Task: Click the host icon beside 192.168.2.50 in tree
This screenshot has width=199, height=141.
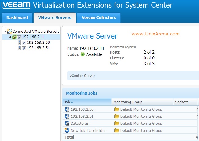Action: (x=19, y=43)
